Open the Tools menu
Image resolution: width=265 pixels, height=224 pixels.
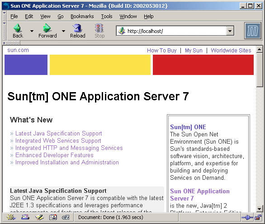point(107,16)
